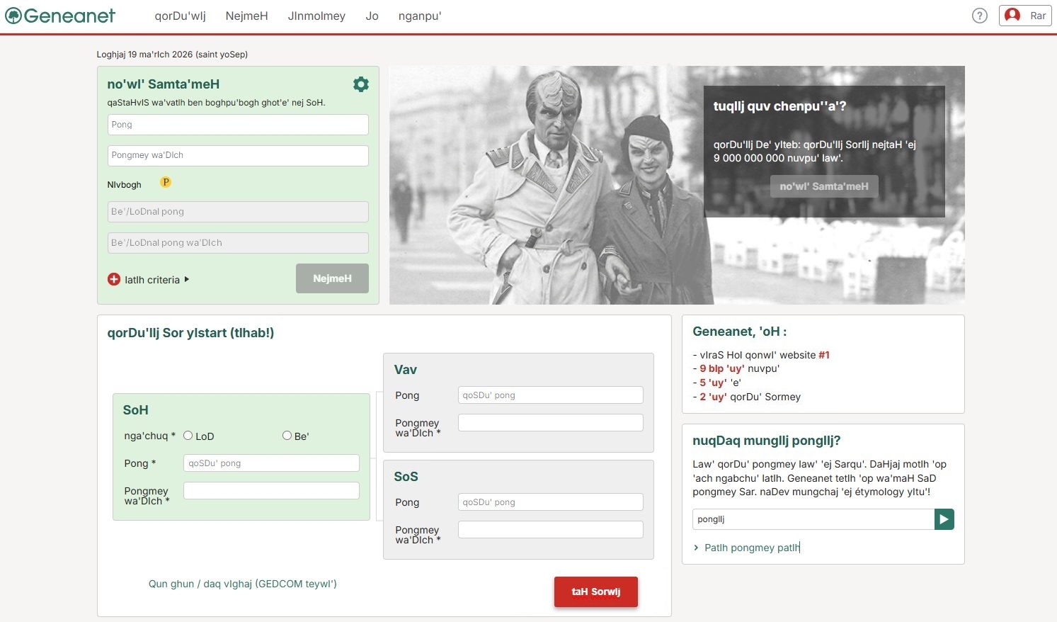Viewport: 1057px width, 622px height.
Task: Click the red plus icon by latlh criteria
Action: tap(114, 279)
